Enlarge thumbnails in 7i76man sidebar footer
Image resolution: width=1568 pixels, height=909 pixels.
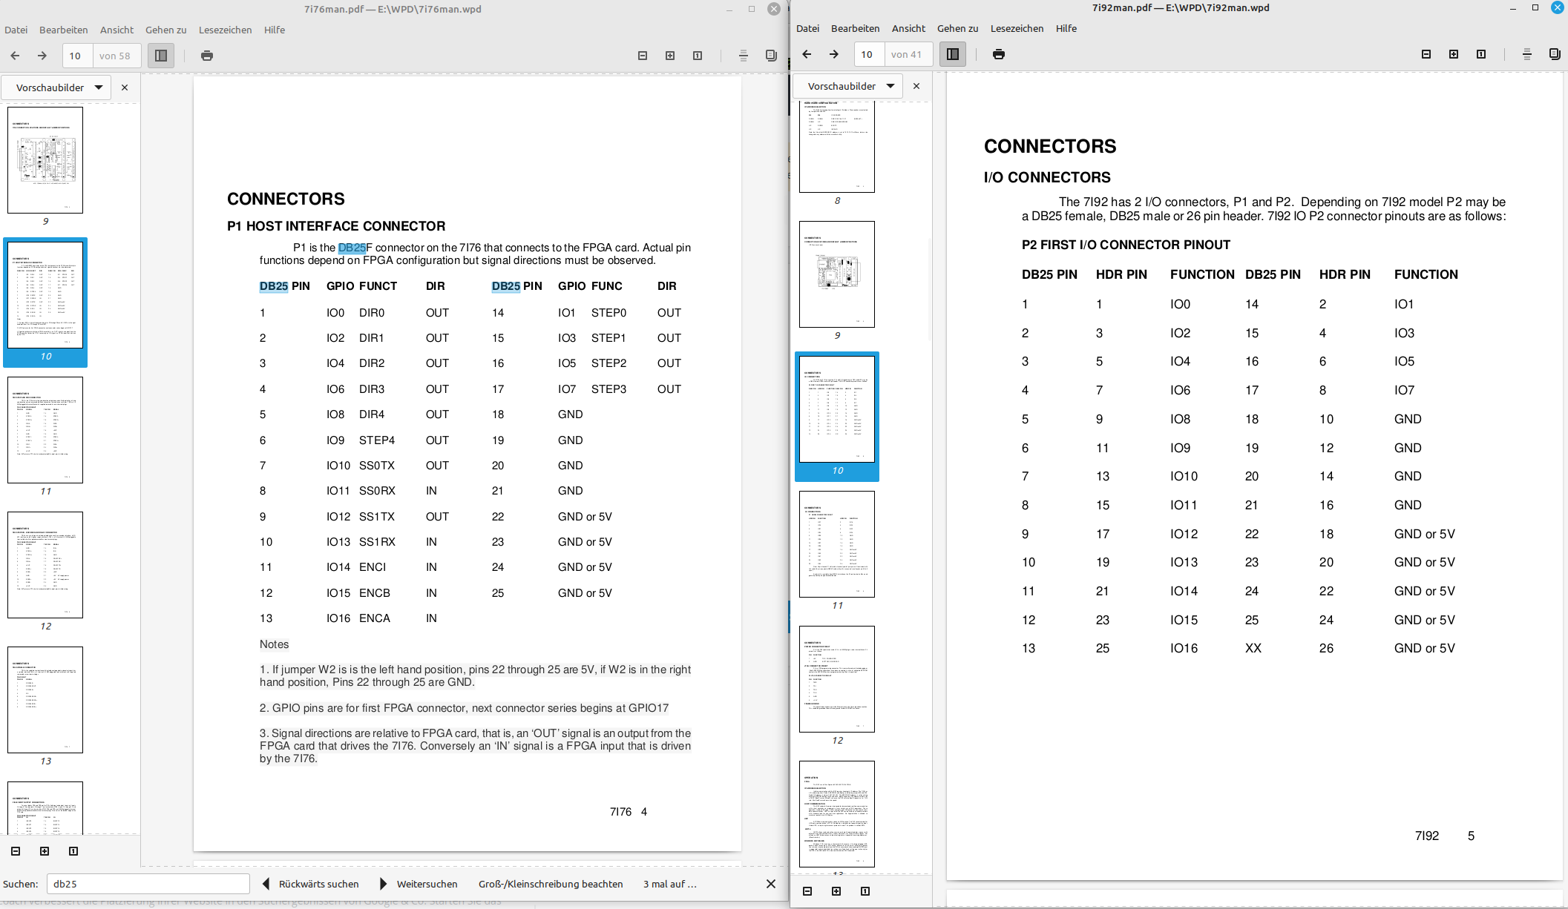45,851
